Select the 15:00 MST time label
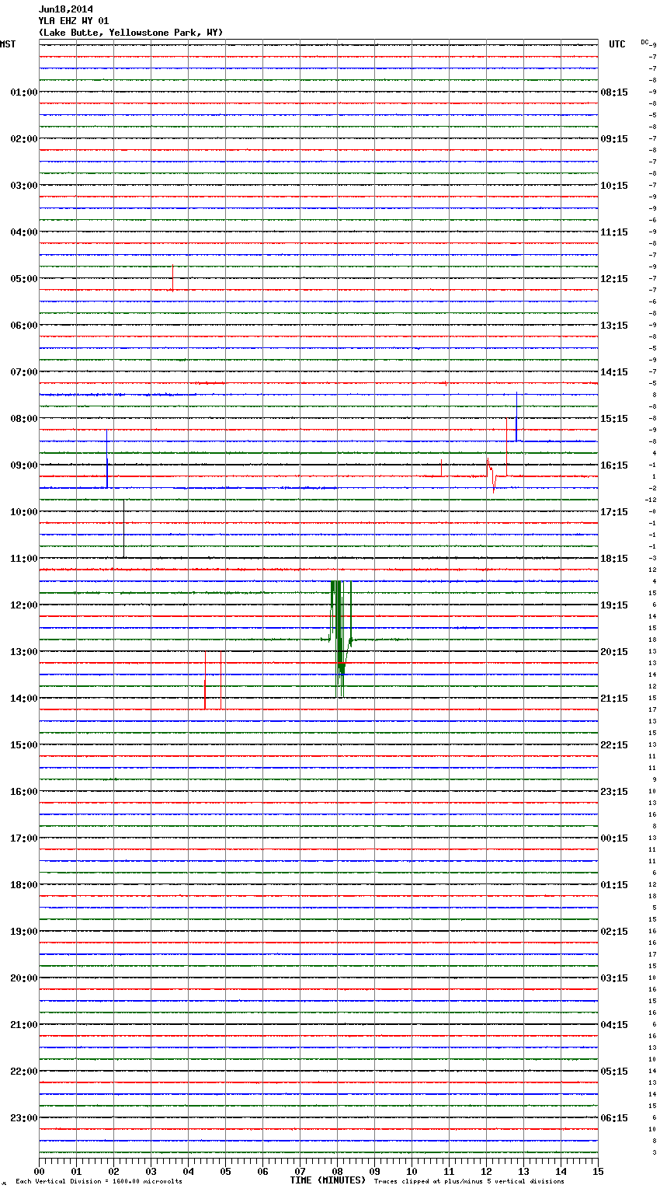The height and width of the screenshot is (1192, 660). [x=24, y=745]
